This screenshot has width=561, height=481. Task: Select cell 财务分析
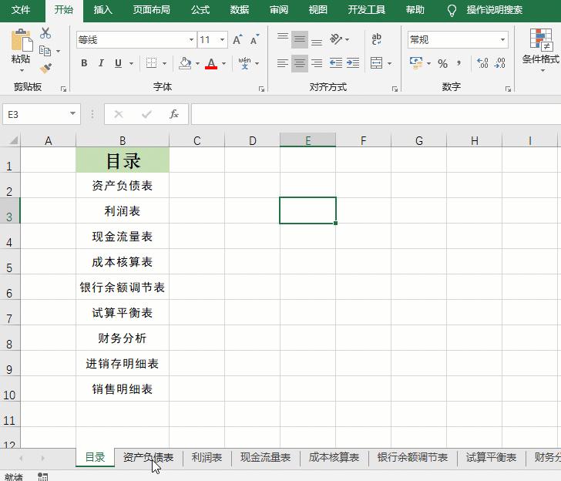tap(123, 338)
